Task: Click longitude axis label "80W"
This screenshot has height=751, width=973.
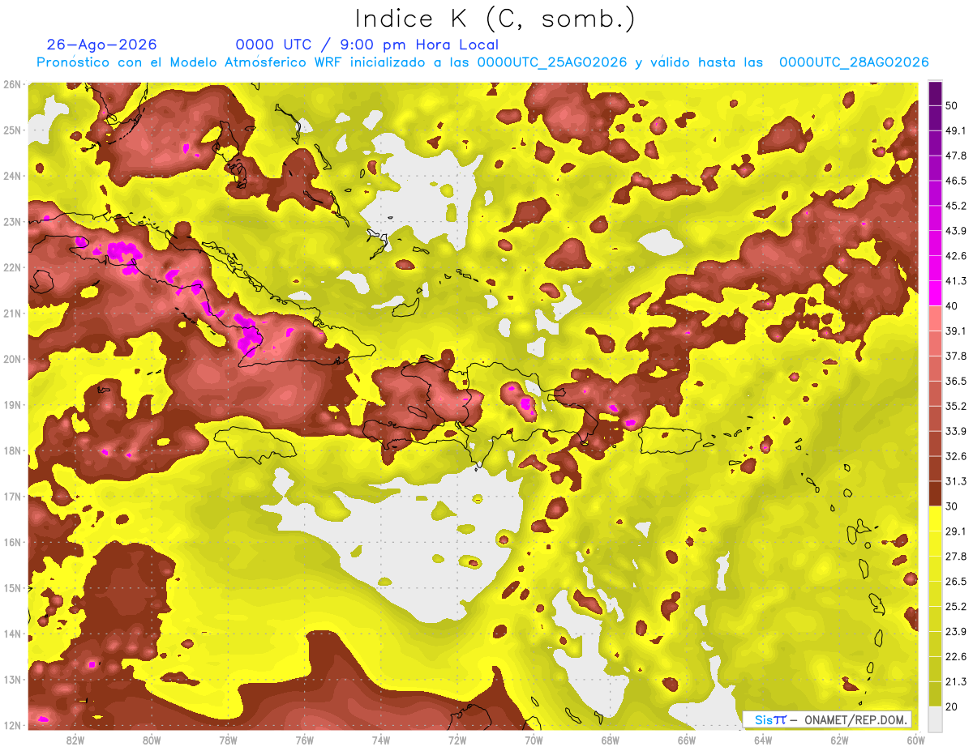Action: point(152,740)
